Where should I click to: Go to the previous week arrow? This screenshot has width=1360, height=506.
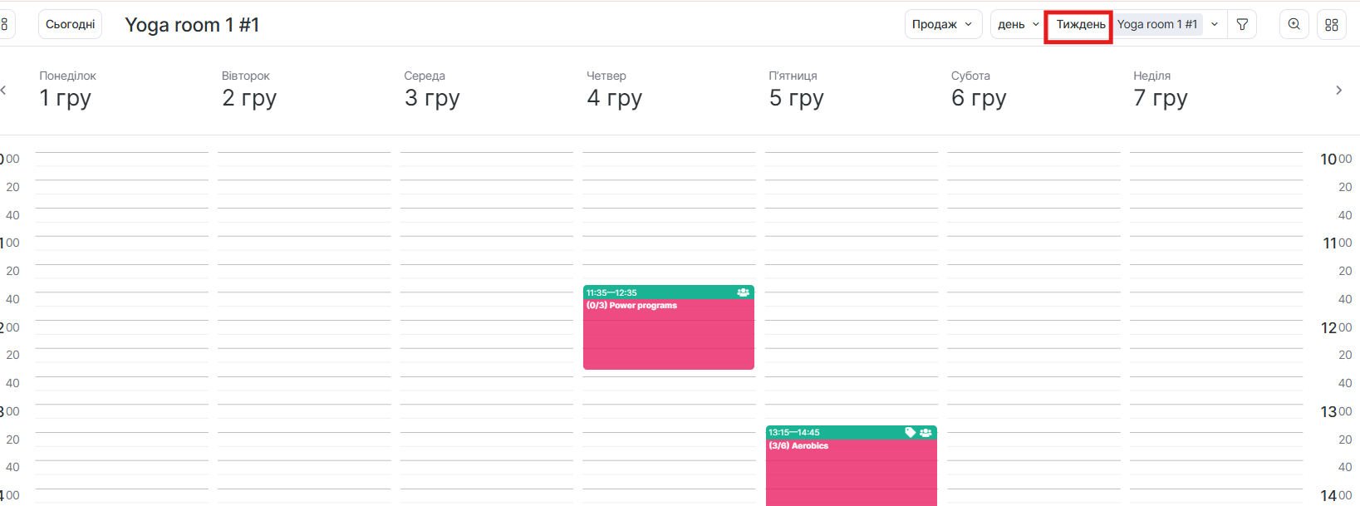click(4, 91)
